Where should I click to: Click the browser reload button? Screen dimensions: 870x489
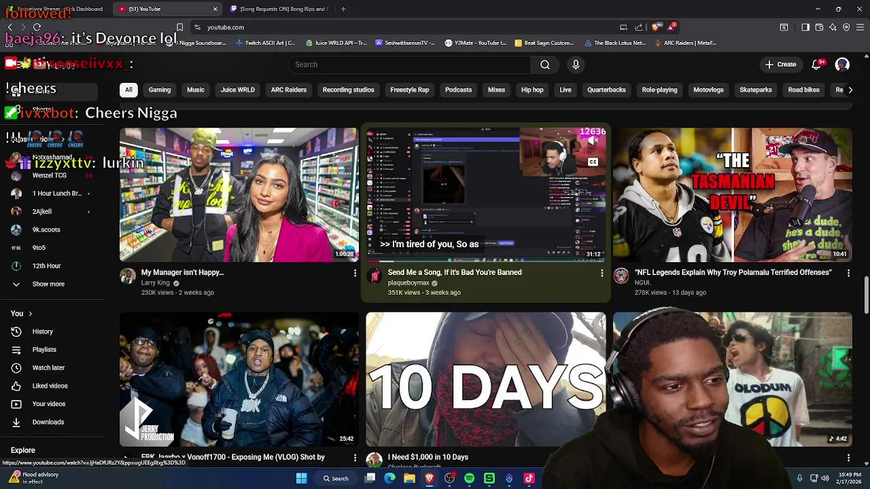pos(37,27)
